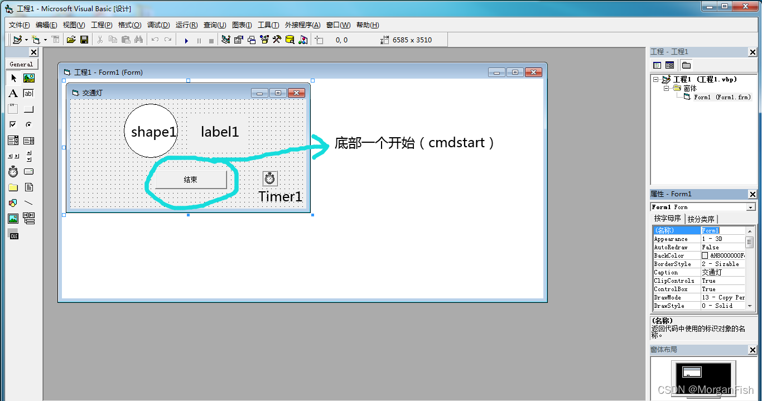The height and width of the screenshot is (401, 762).
Task: Open Data View Window toolbar icon
Action: click(290, 40)
